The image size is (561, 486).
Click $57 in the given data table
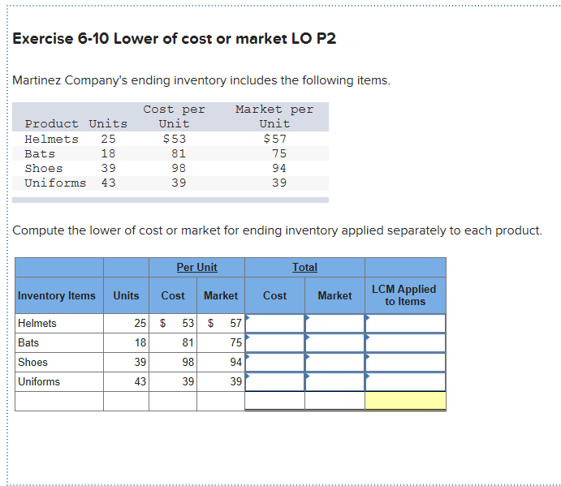point(274,139)
